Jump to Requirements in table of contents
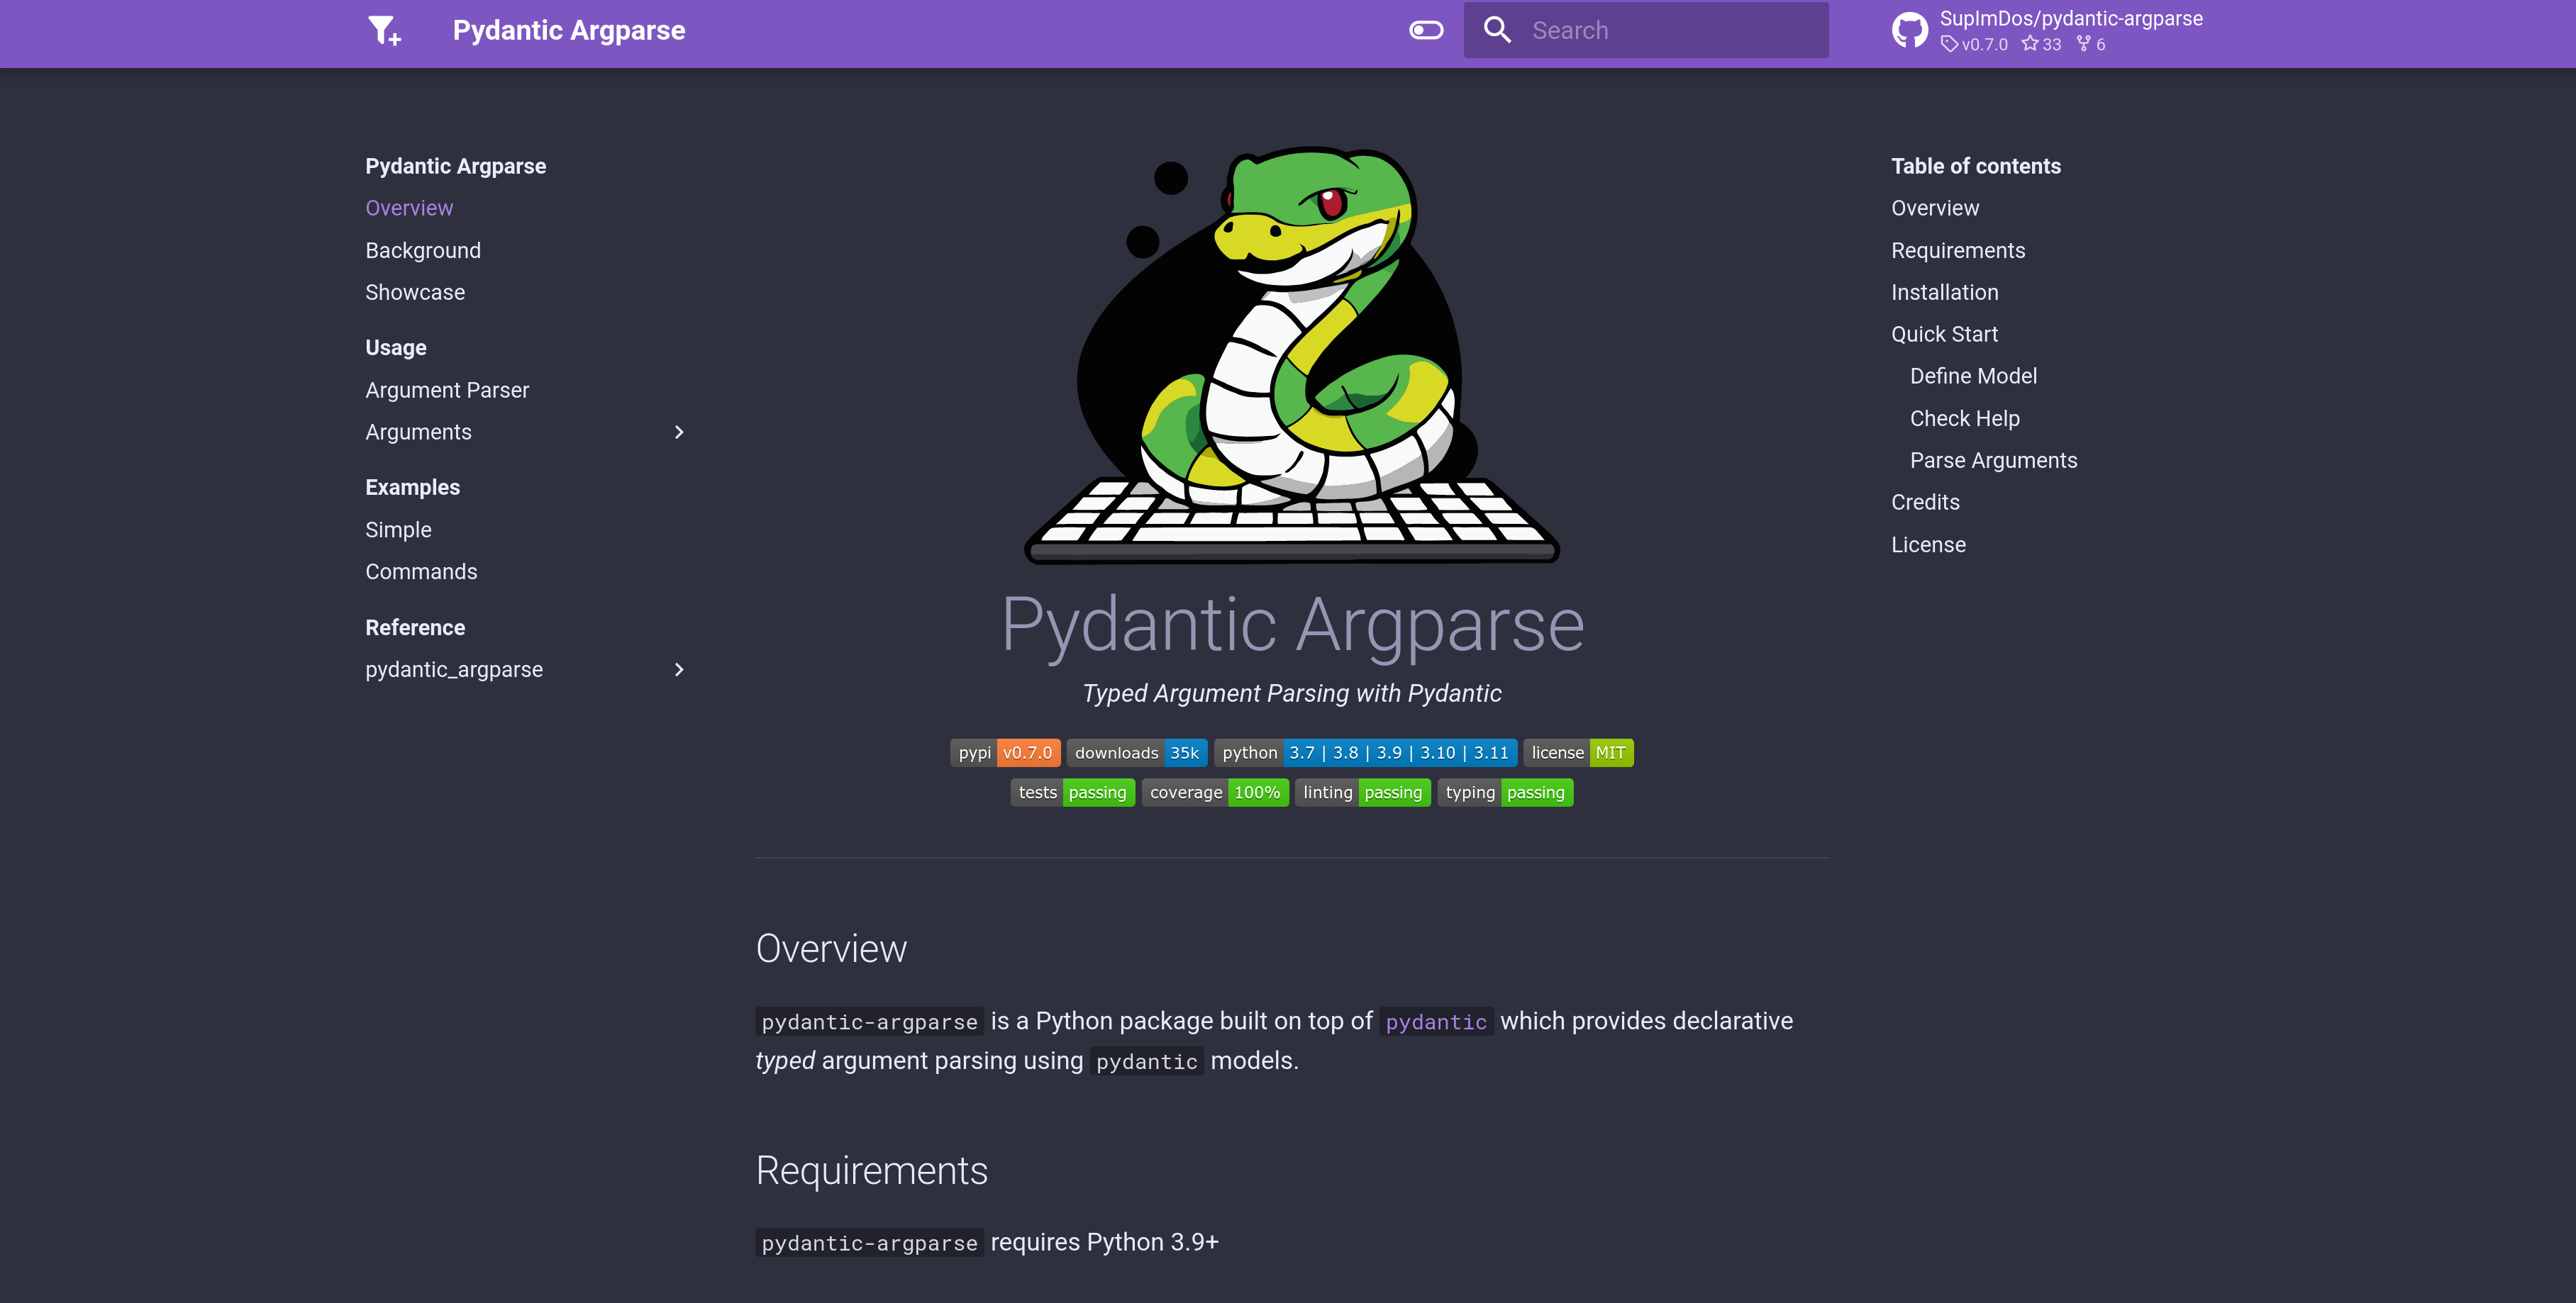 pos(1958,250)
